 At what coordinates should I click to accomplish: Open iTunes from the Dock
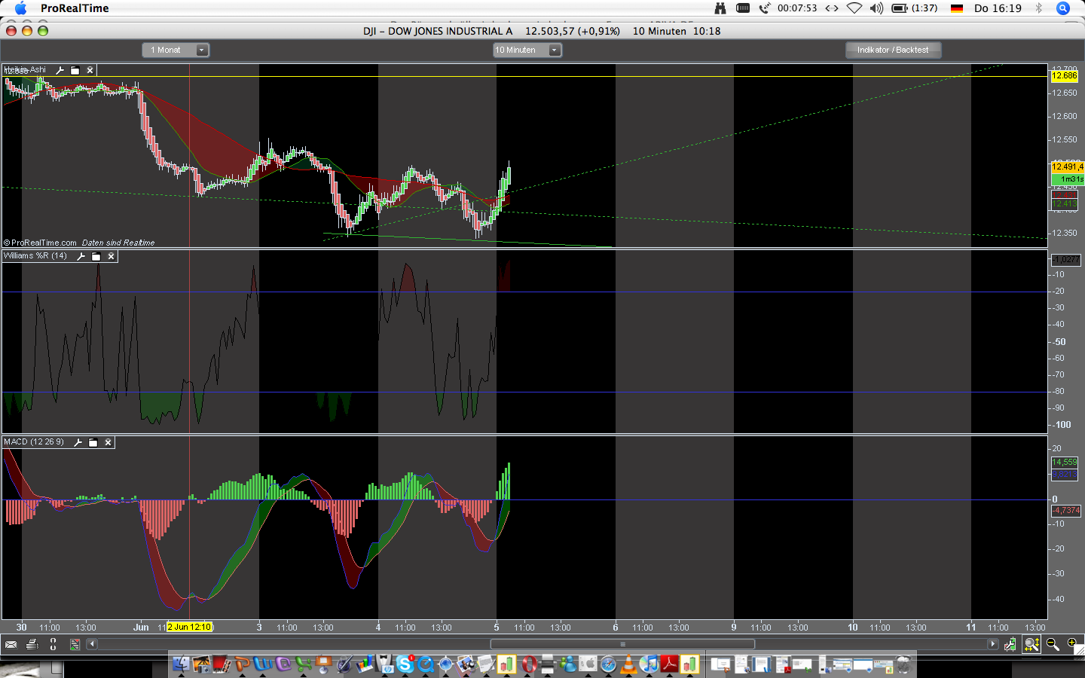coord(649,664)
